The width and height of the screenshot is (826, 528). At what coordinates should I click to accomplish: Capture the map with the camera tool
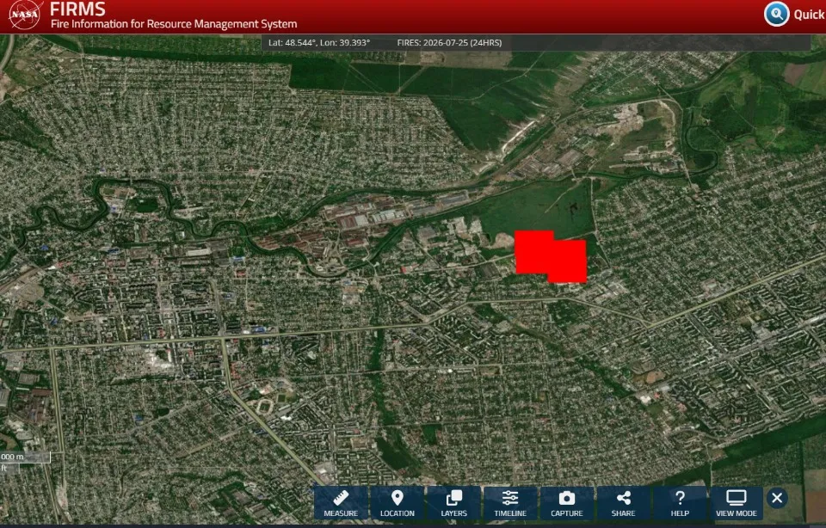567,503
